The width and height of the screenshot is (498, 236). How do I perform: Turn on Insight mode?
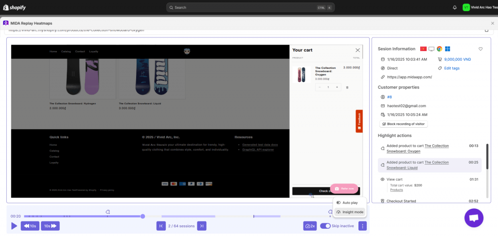[x=350, y=212]
